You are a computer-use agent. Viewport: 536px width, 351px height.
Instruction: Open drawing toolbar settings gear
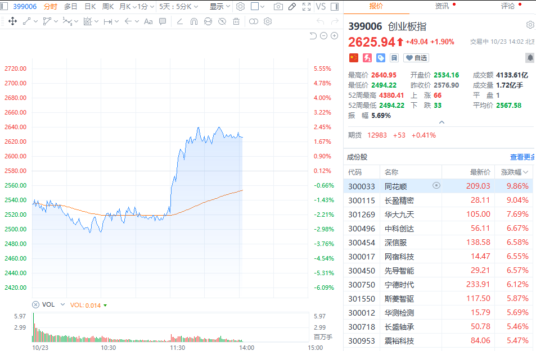point(268,21)
